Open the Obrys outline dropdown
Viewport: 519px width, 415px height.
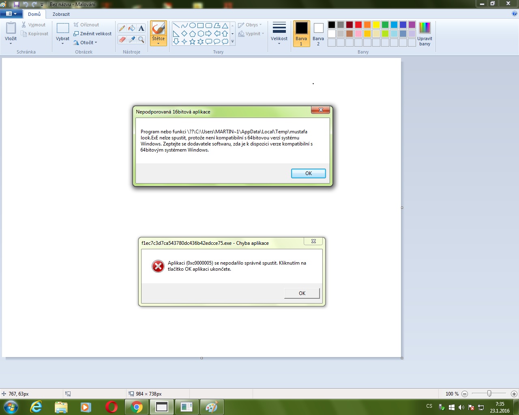(x=250, y=25)
